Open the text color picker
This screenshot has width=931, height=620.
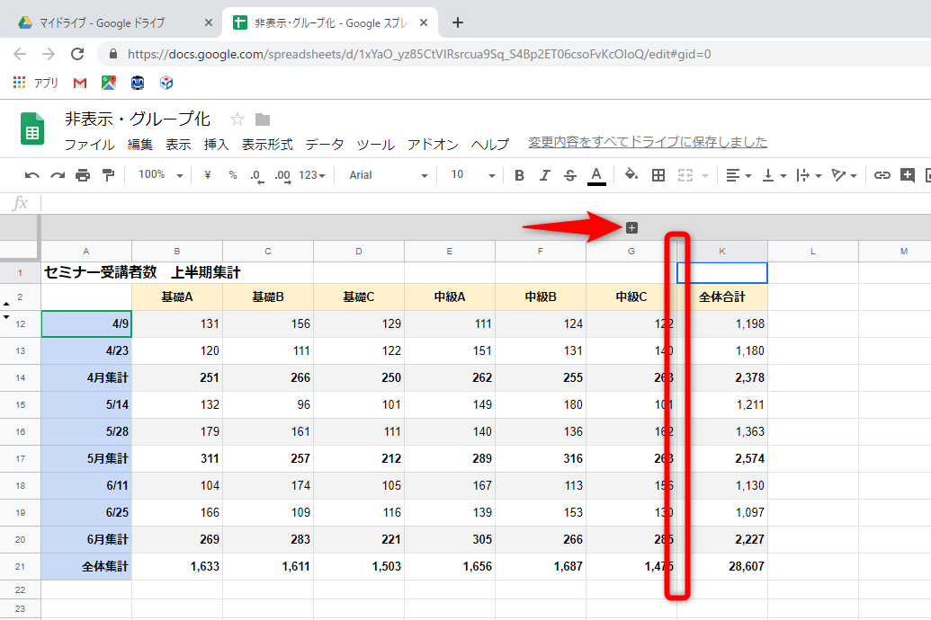click(x=596, y=175)
